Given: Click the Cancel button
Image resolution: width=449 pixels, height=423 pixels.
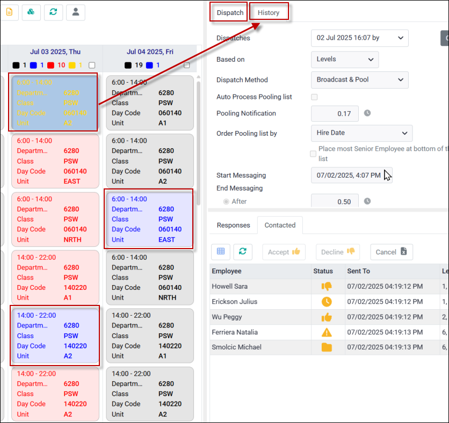Looking at the screenshot, I should pos(392,252).
